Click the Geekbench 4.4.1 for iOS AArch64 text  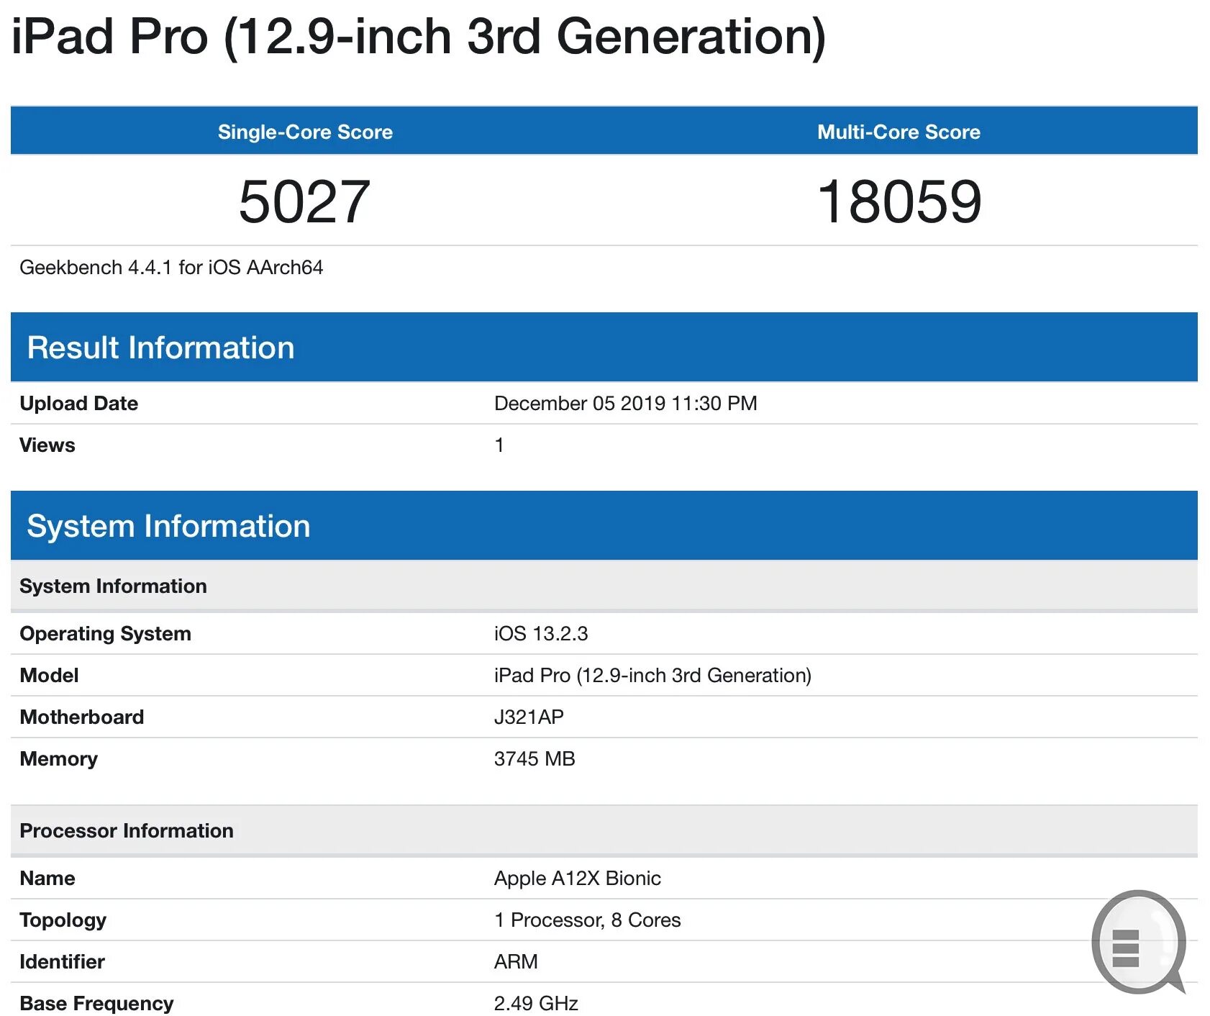tap(171, 268)
